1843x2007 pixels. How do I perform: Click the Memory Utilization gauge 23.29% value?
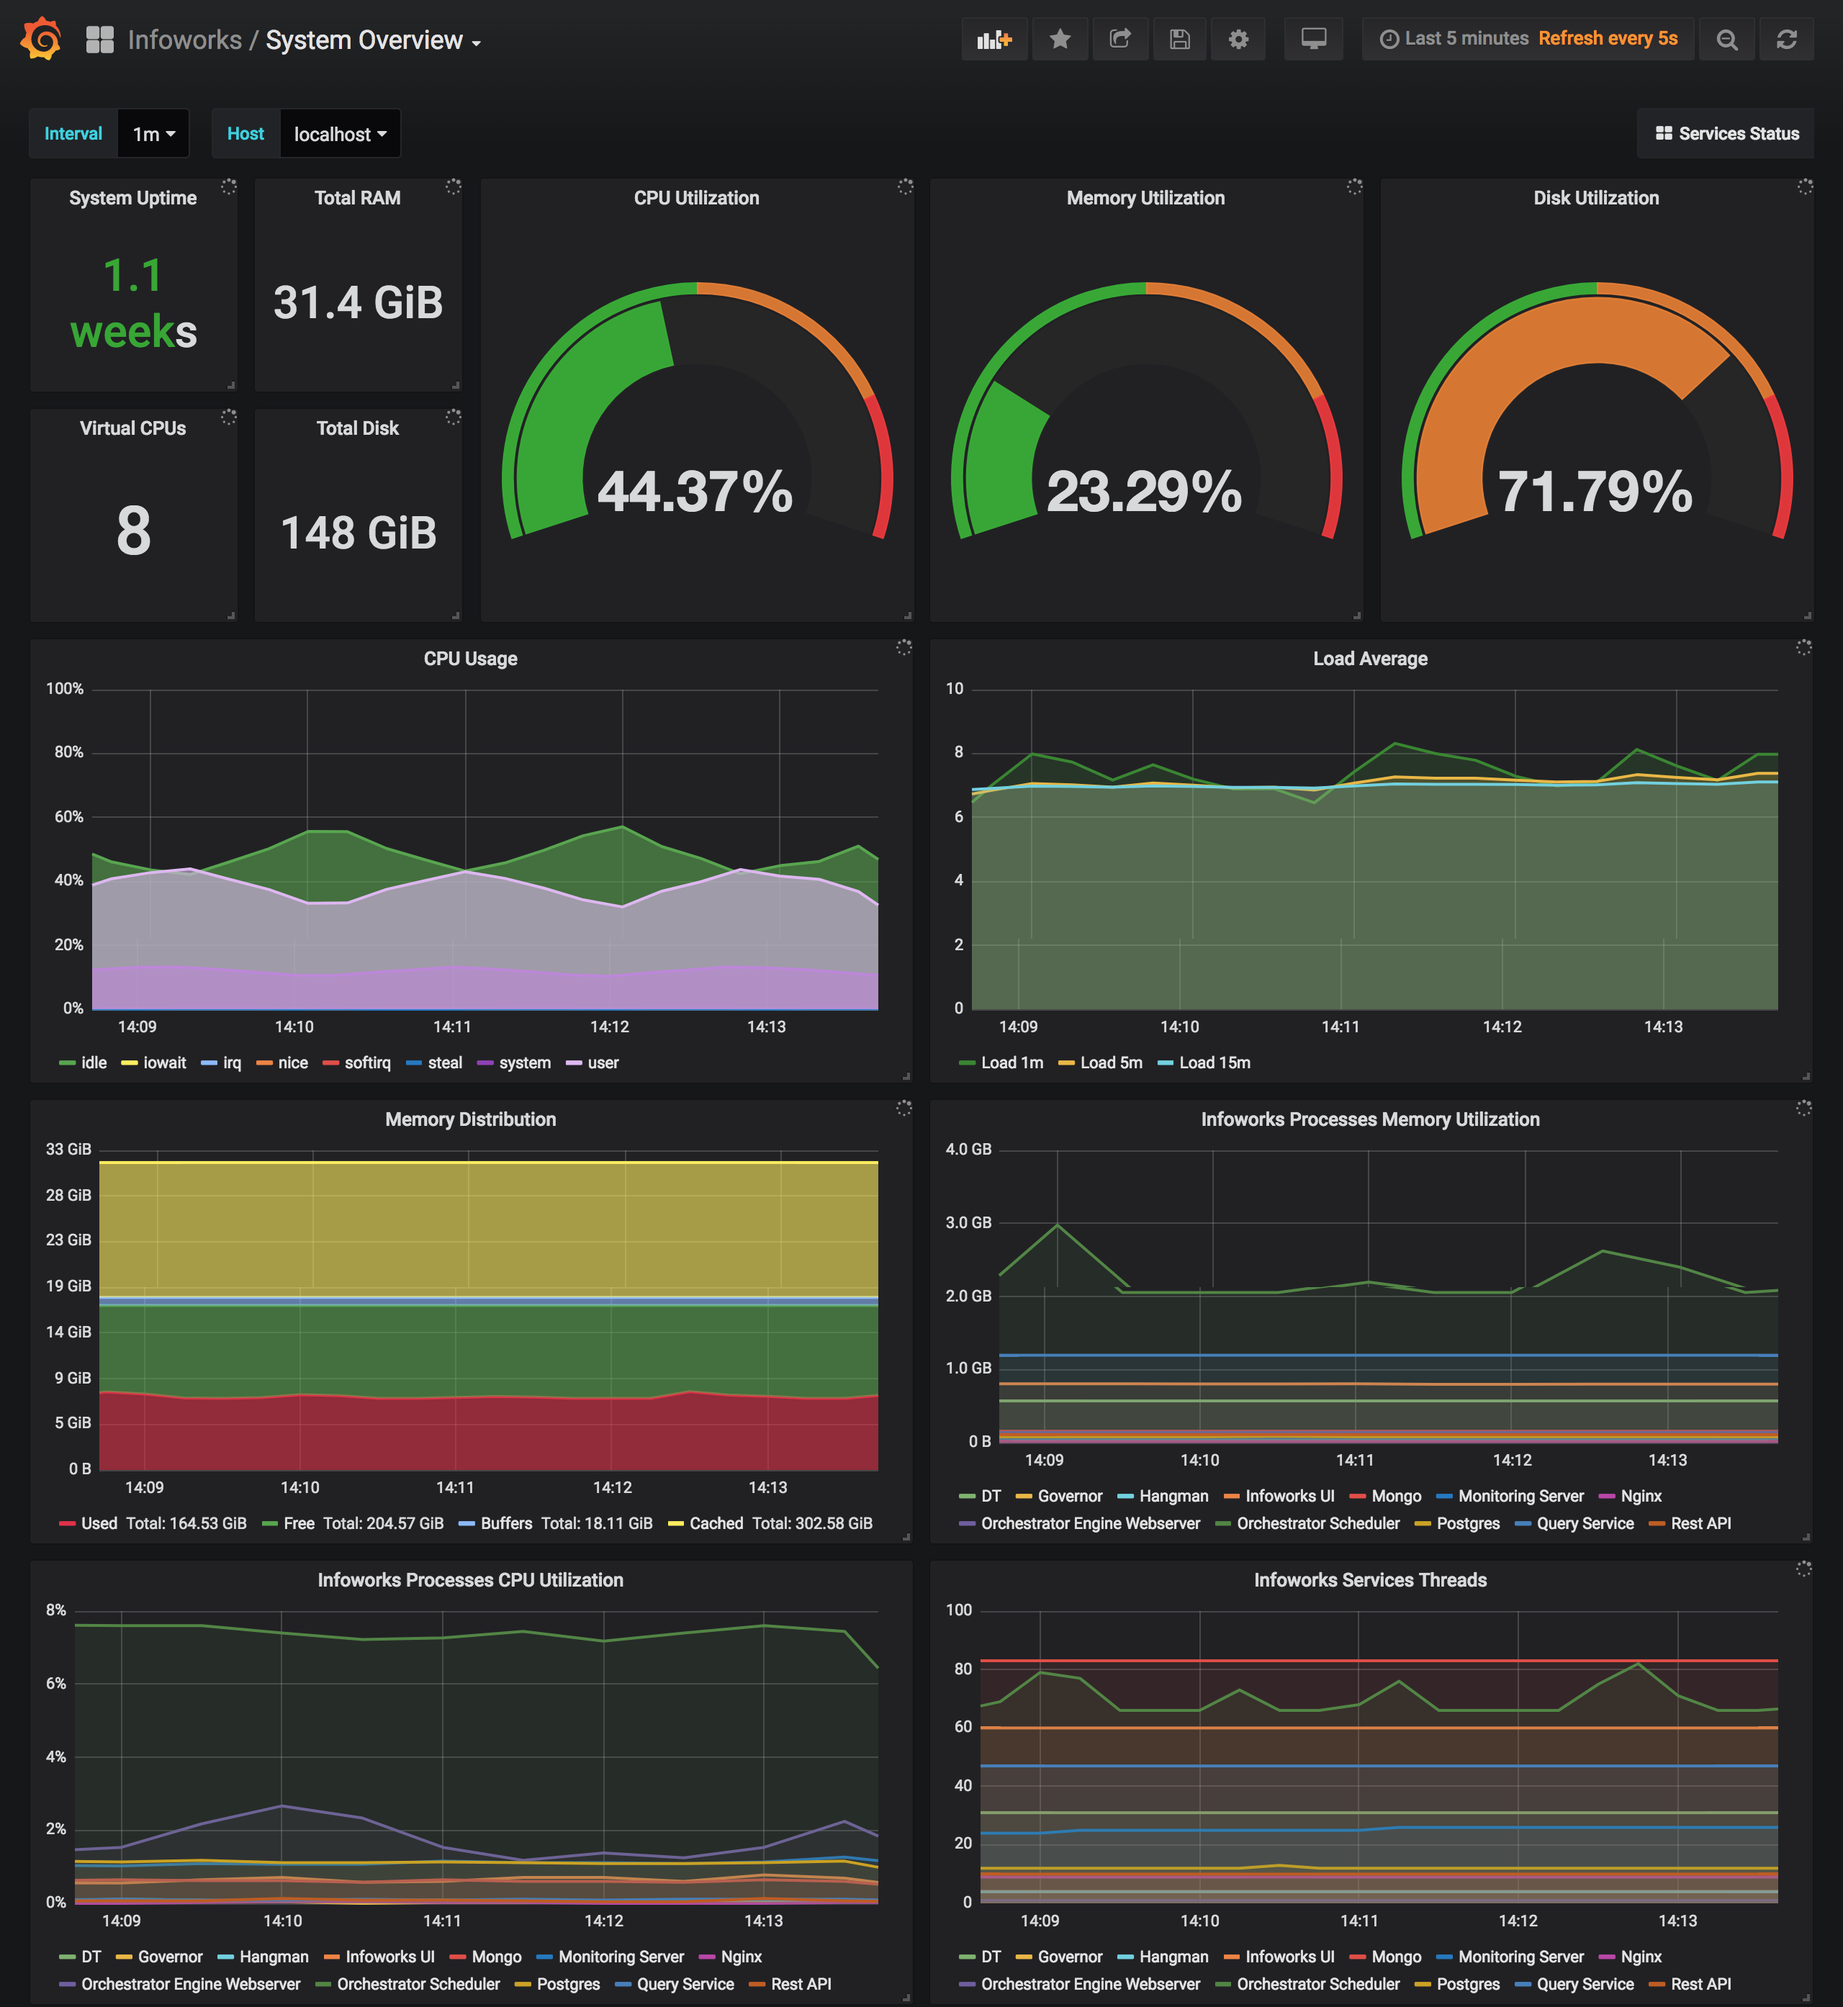pyautogui.click(x=1145, y=492)
